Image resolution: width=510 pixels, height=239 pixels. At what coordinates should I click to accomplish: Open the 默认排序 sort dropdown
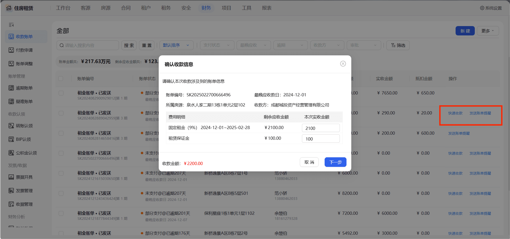177,45
